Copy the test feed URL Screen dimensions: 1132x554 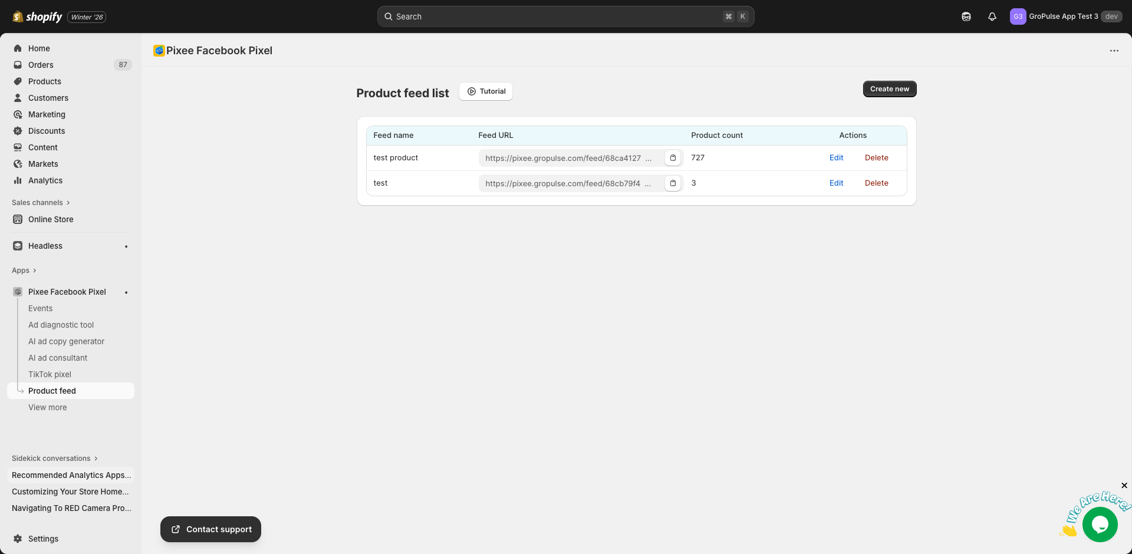673,183
